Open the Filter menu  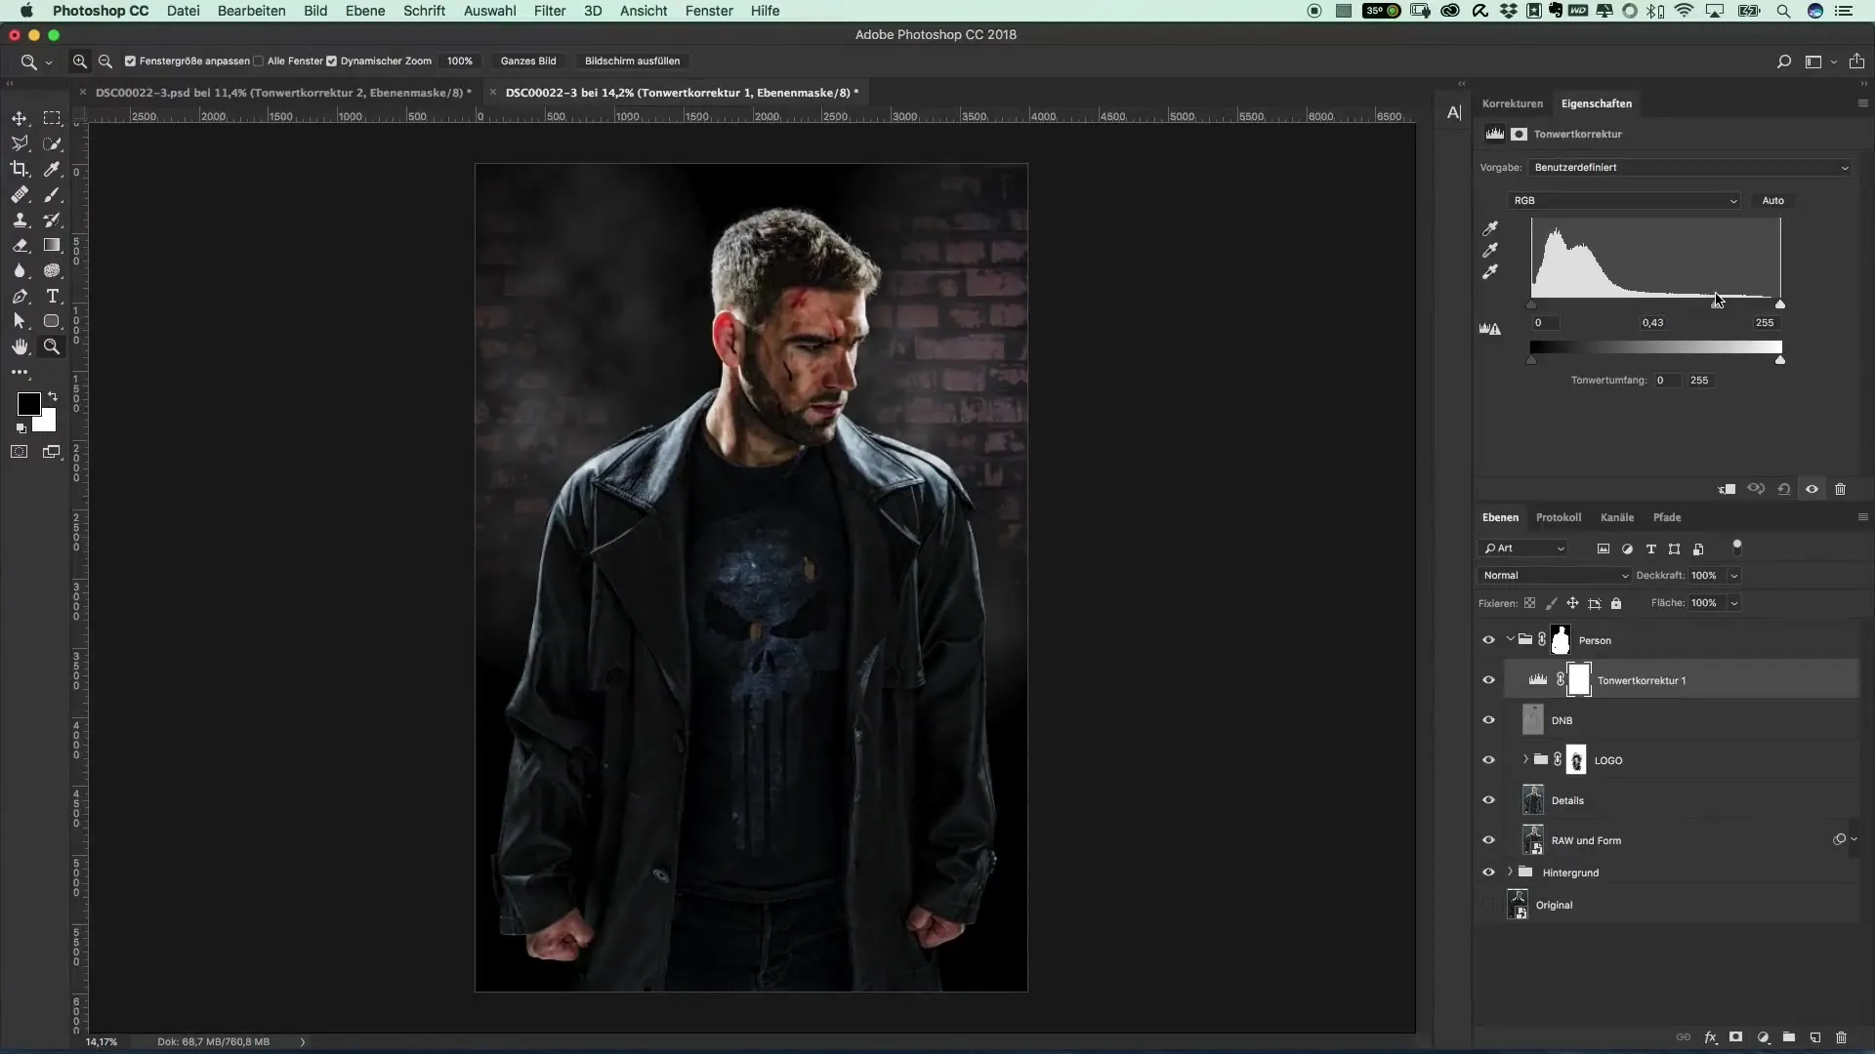550,11
